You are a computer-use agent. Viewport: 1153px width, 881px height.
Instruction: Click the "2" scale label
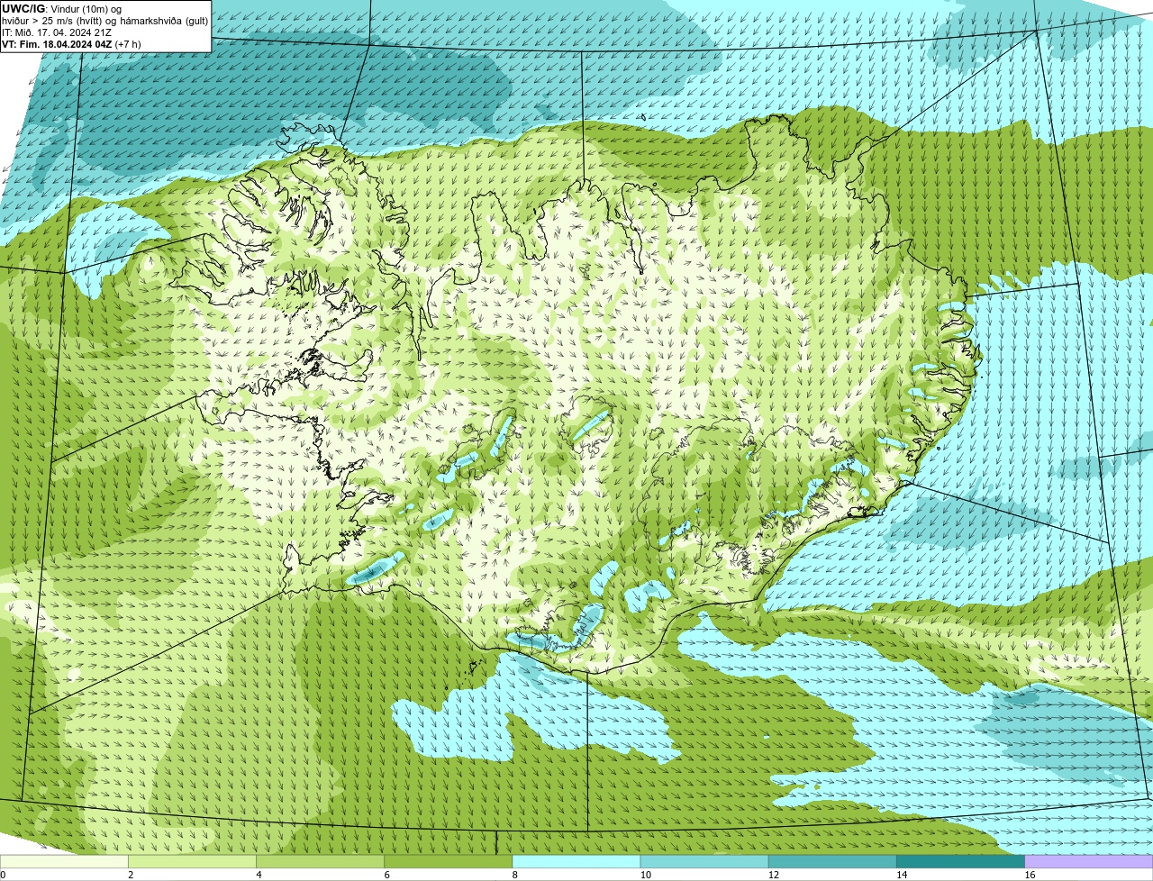(131, 875)
